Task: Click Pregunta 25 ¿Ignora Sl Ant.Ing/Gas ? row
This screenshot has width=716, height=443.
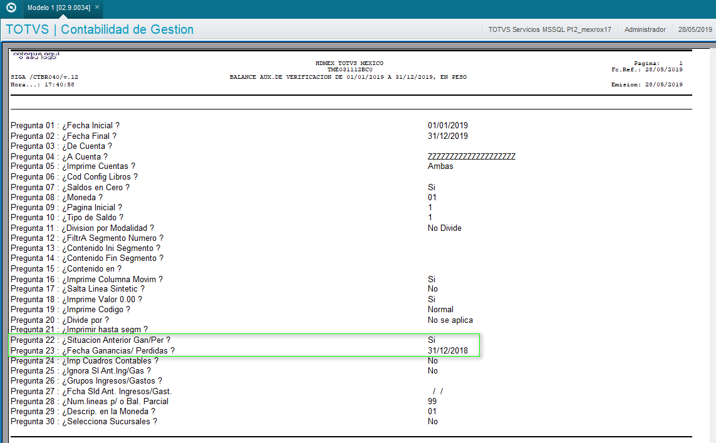Action: (81, 371)
